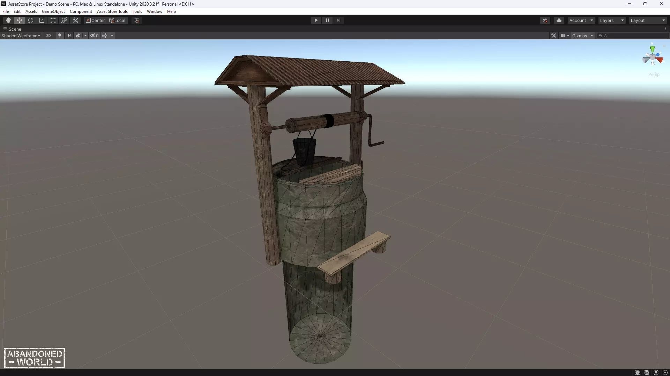
Task: Click the wooden bench beside the well
Action: click(354, 254)
